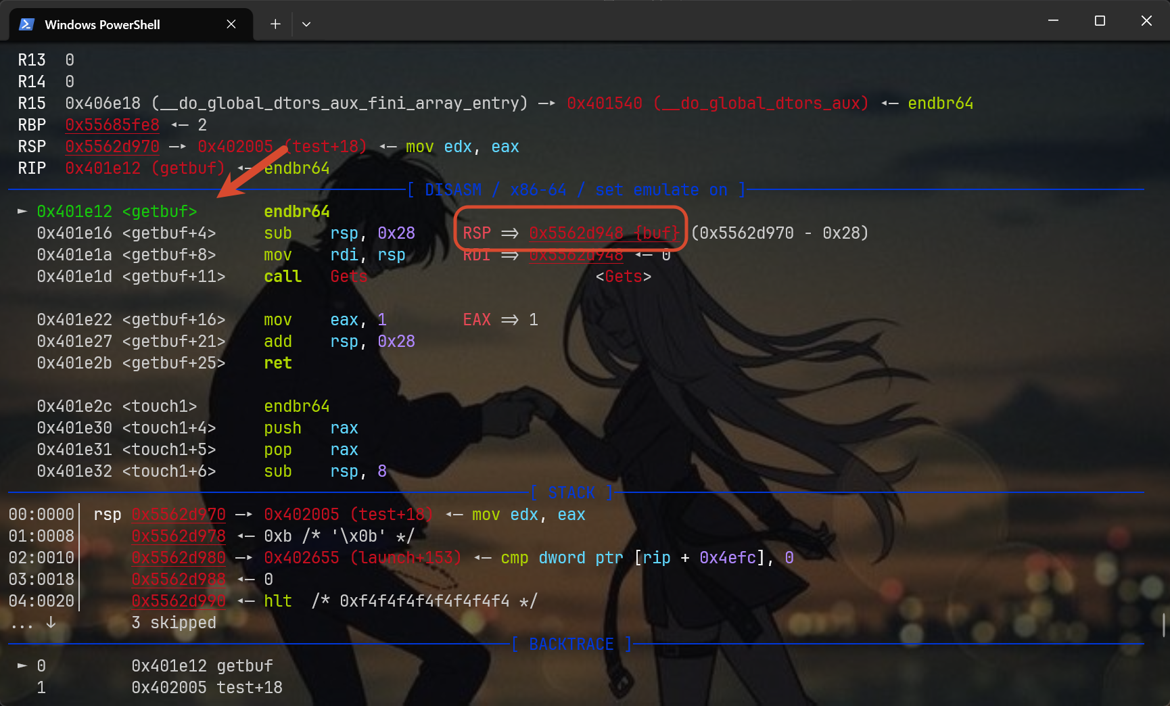Viewport: 1170px width, 706px height.
Task: Close the terminal window
Action: (x=1146, y=21)
